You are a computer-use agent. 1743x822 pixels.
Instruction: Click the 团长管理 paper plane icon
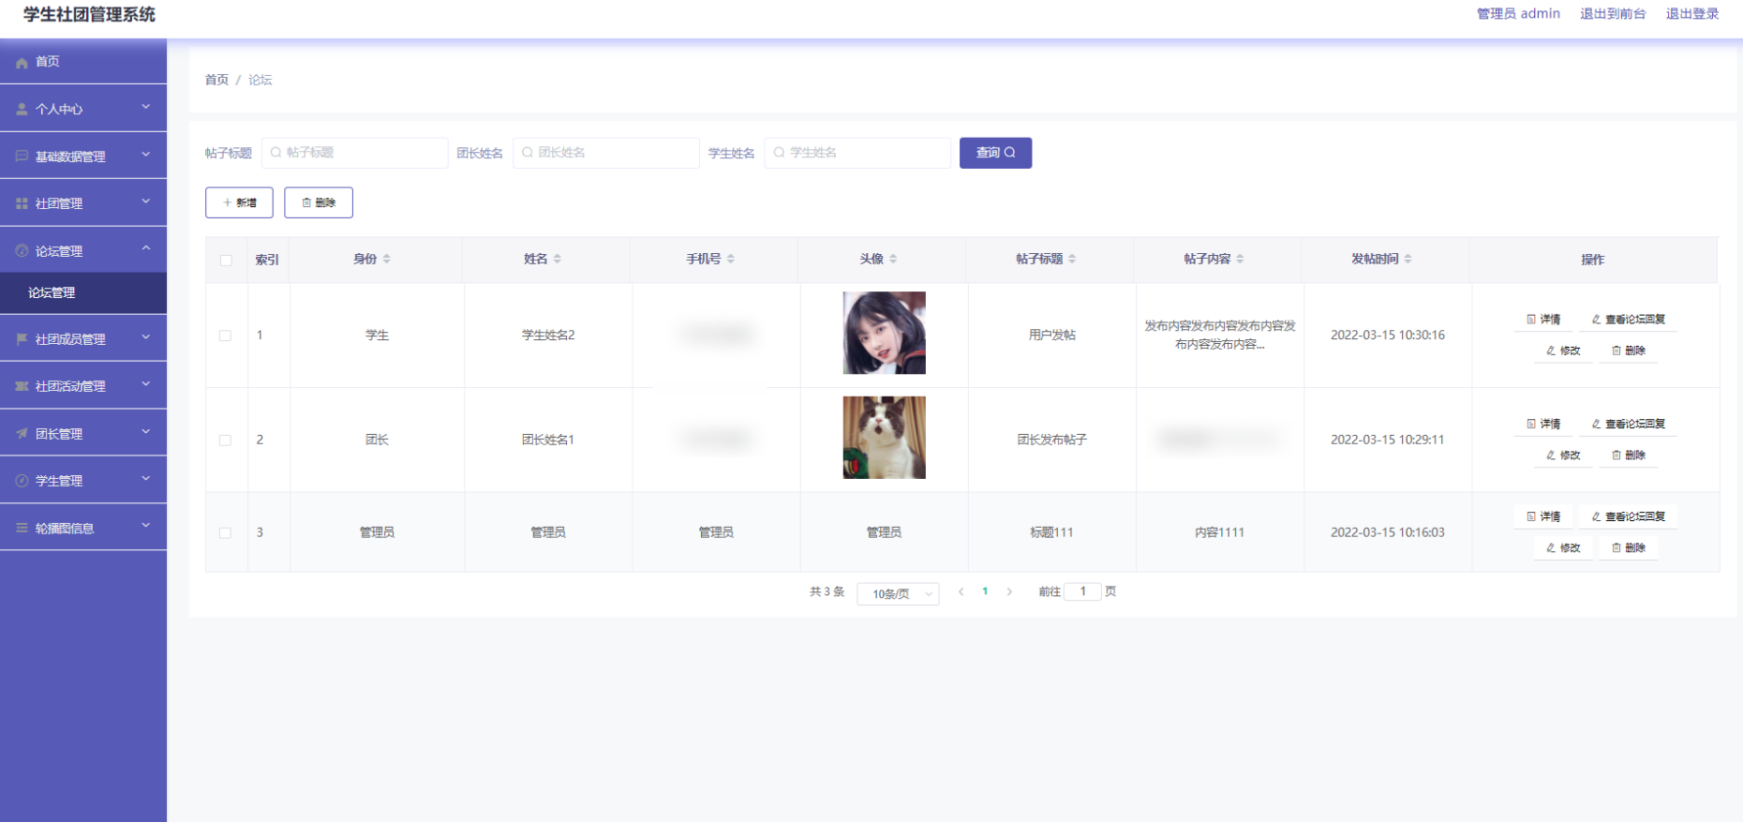tap(22, 434)
